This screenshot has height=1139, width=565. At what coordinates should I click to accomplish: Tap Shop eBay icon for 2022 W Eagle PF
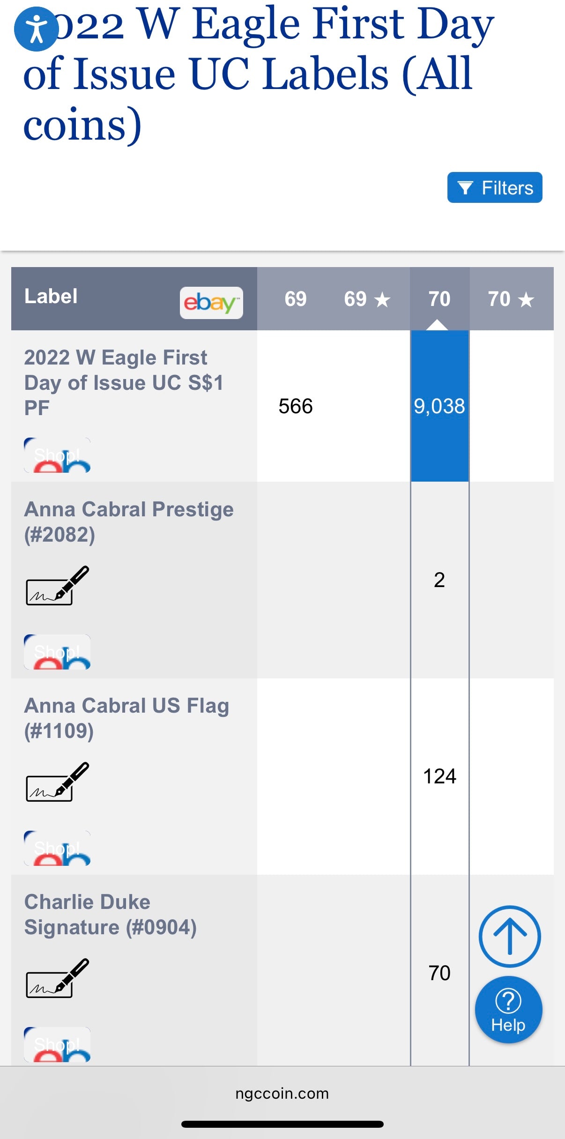(x=57, y=455)
